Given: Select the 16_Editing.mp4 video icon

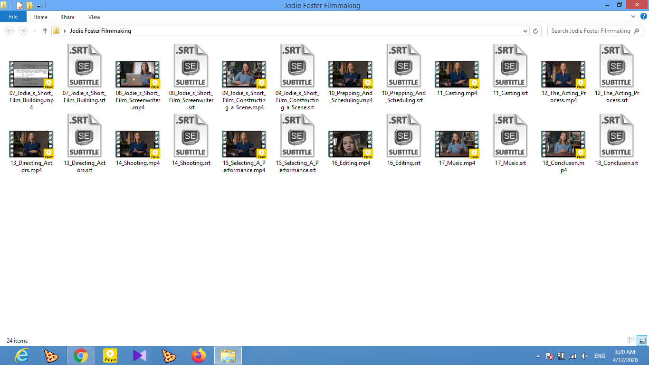Looking at the screenshot, I should click(351, 145).
